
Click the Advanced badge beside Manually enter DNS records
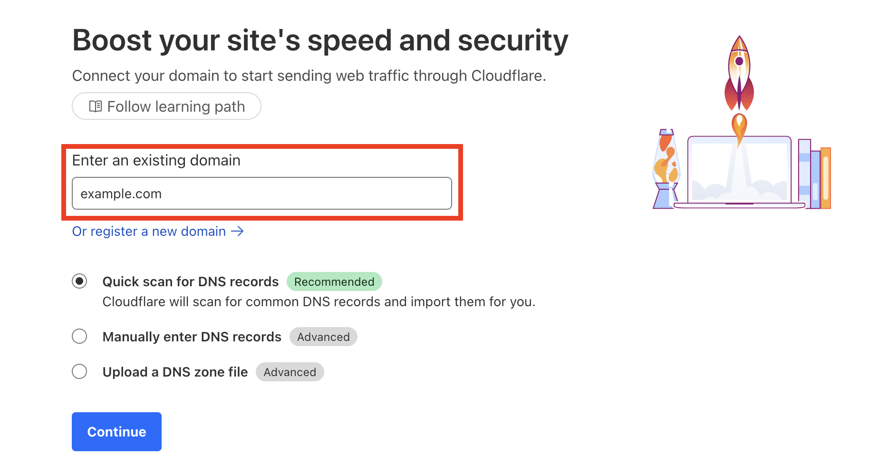tap(323, 337)
